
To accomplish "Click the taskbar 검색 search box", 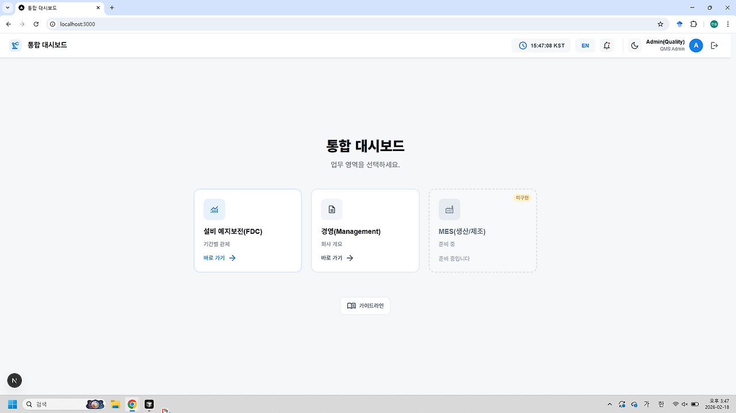I will [x=64, y=404].
